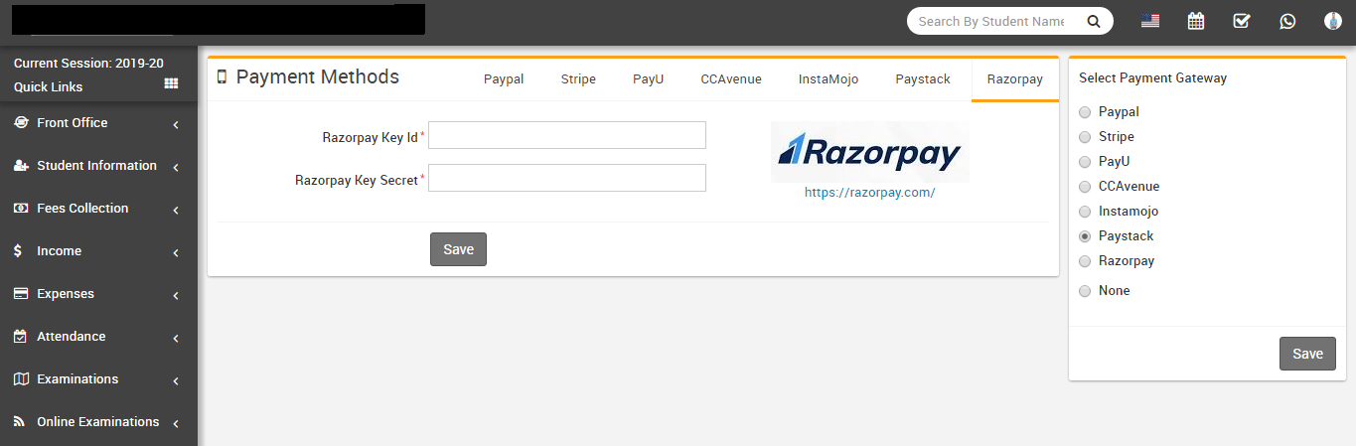Switch to the CCAvenue tab
1356x446 pixels.
tap(731, 79)
